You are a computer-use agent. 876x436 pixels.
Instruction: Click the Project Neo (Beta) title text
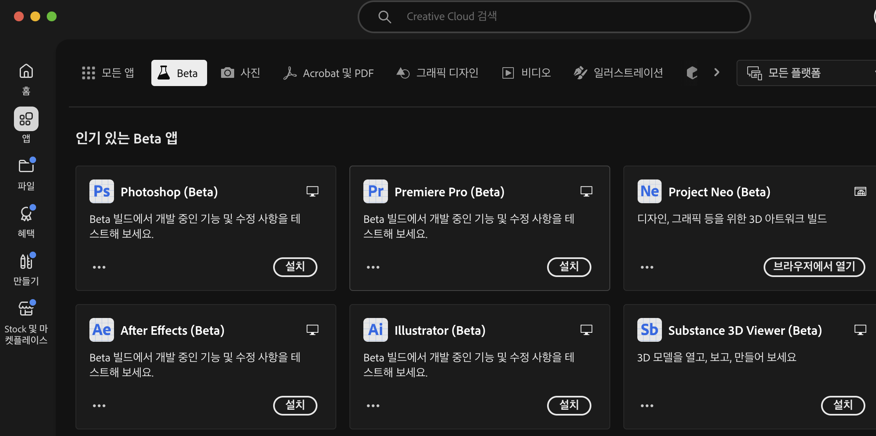[x=719, y=192]
